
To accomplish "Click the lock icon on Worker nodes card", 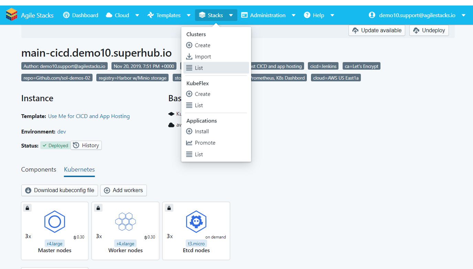I will 98,208.
